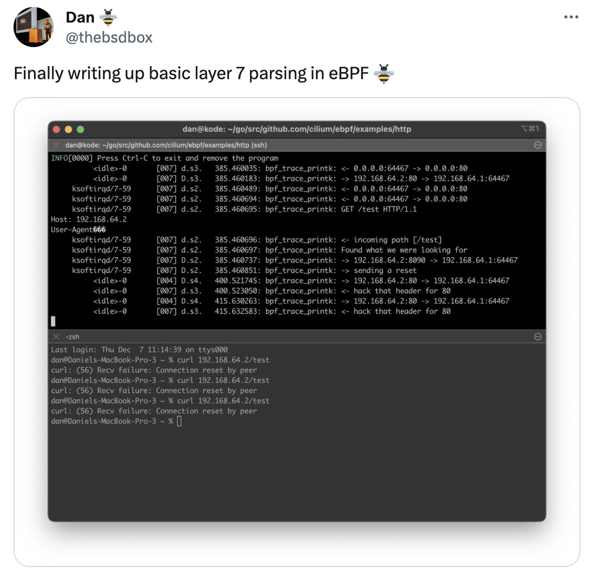Image resolution: width=593 pixels, height=581 pixels.
Task: Click the bee emoji after eBPF text
Action: pos(383,74)
